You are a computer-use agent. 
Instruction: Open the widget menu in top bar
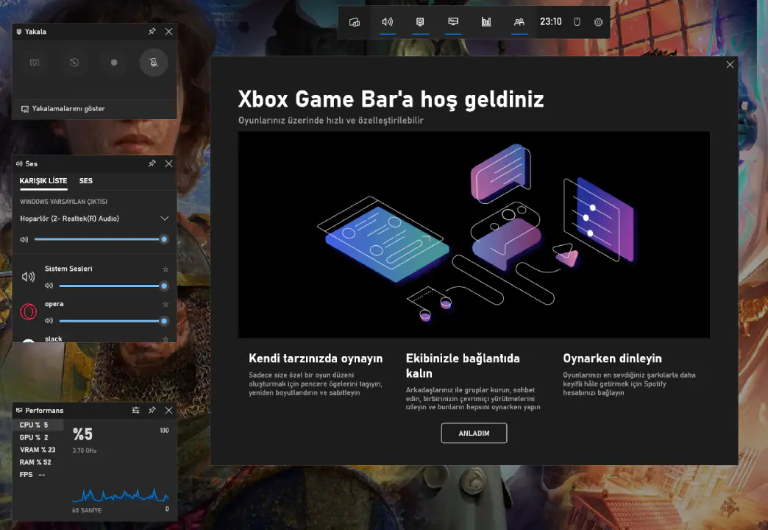tap(355, 22)
